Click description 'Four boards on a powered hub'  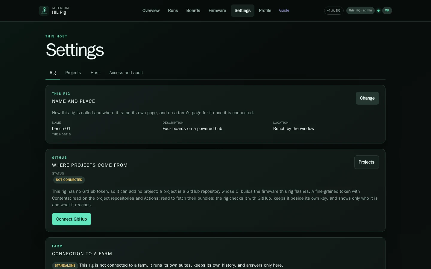[x=192, y=129]
